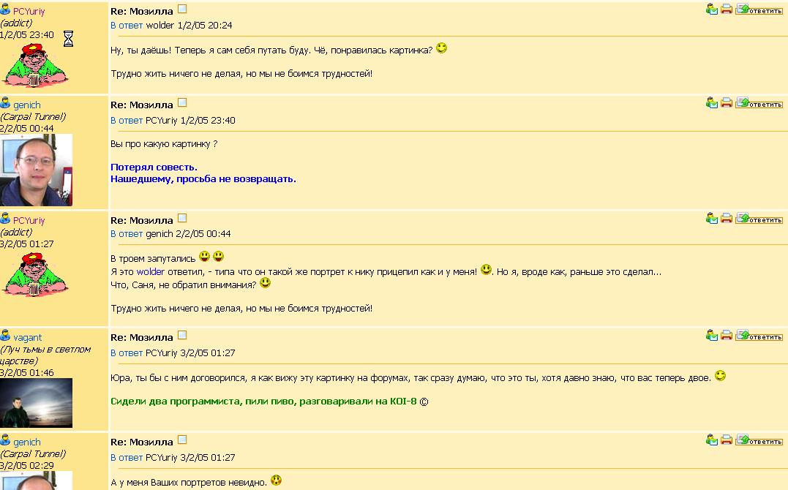Click 'ответить' on vagant's post
Screen dimensions: 788x490
[759, 335]
